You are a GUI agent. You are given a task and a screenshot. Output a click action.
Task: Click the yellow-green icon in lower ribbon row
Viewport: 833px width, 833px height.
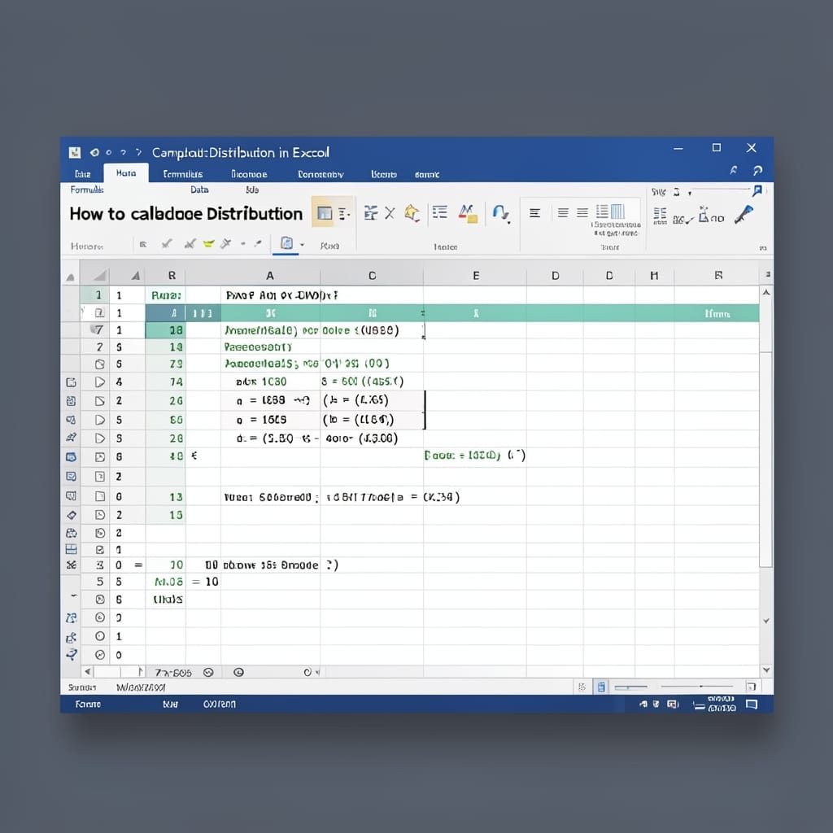pos(208,244)
